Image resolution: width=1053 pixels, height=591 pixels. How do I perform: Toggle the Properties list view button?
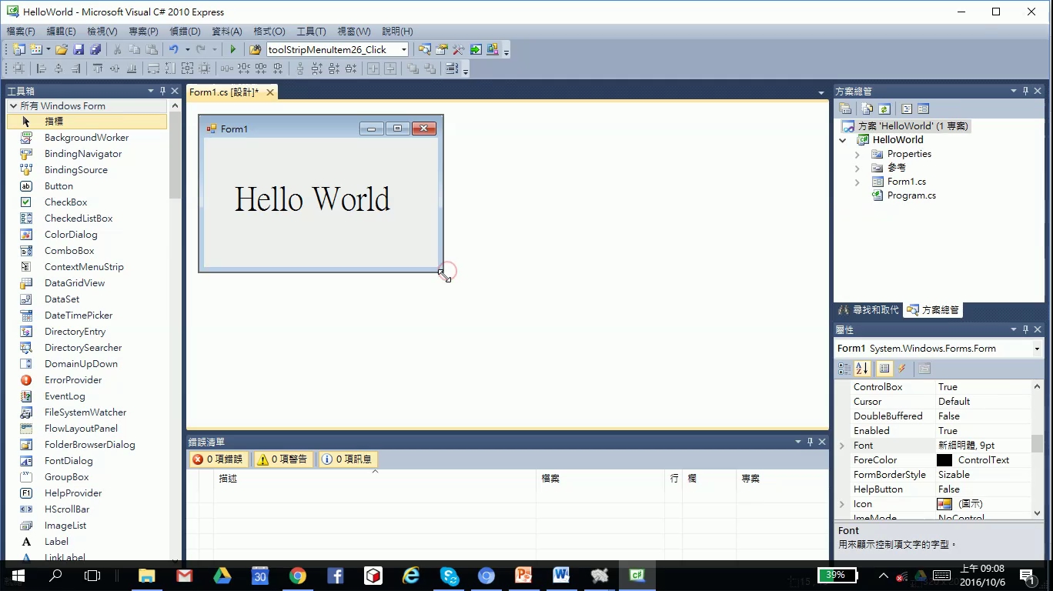click(x=885, y=369)
